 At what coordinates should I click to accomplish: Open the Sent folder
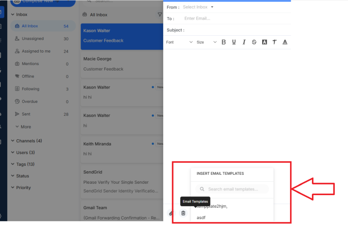coord(43,114)
